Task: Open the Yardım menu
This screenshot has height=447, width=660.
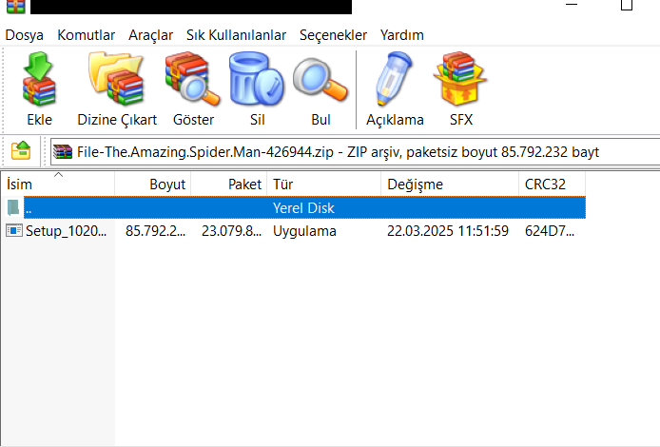Action: click(402, 35)
